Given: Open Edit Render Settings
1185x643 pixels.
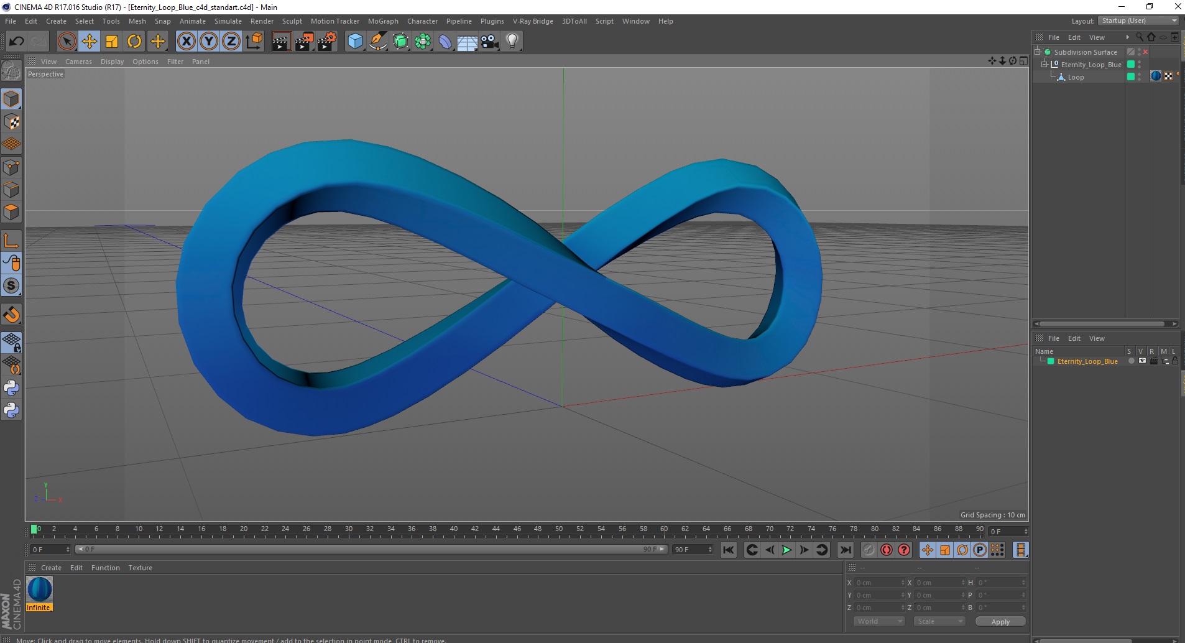Looking at the screenshot, I should tap(327, 42).
